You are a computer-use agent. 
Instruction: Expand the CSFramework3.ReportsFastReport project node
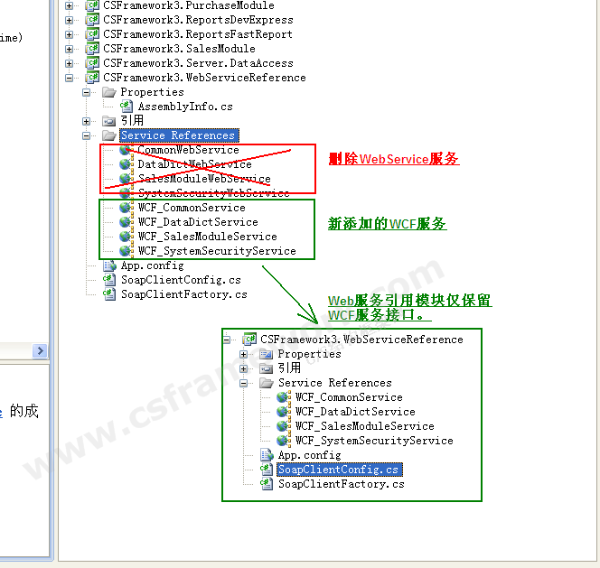[x=70, y=34]
